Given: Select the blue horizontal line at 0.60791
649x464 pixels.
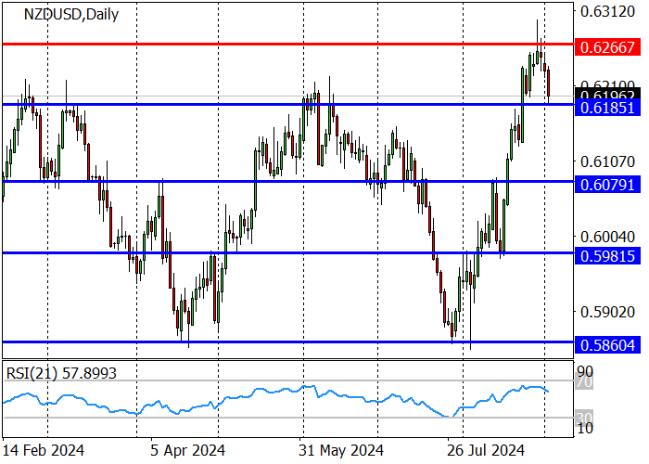Looking at the screenshot, I should (x=288, y=182).
